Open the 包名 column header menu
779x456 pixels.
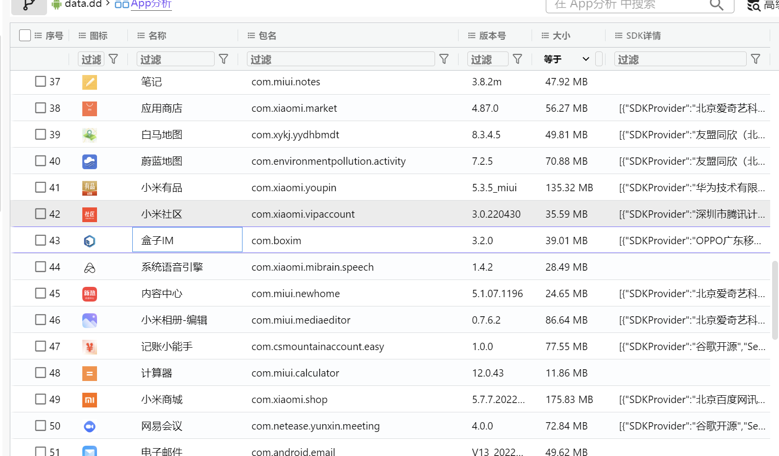251,36
